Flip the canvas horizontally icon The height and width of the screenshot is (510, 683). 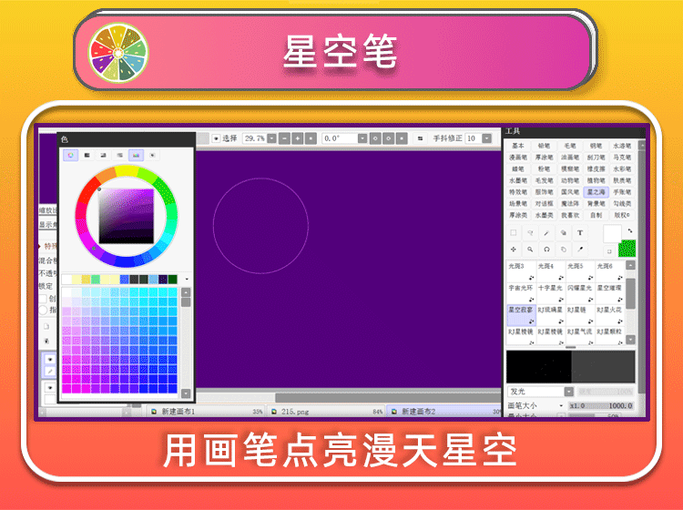click(x=420, y=138)
